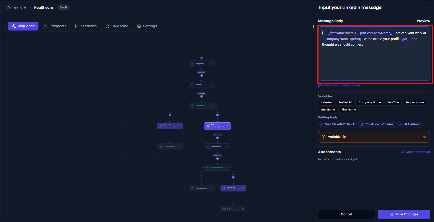Insert the Job Title variable
The height and width of the screenshot is (222, 434).
[393, 103]
